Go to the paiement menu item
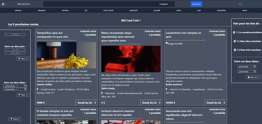The width and height of the screenshot is (262, 124). (133, 10)
